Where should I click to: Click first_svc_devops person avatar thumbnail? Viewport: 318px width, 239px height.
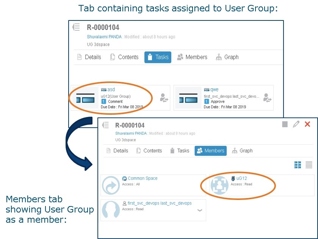[111, 210]
